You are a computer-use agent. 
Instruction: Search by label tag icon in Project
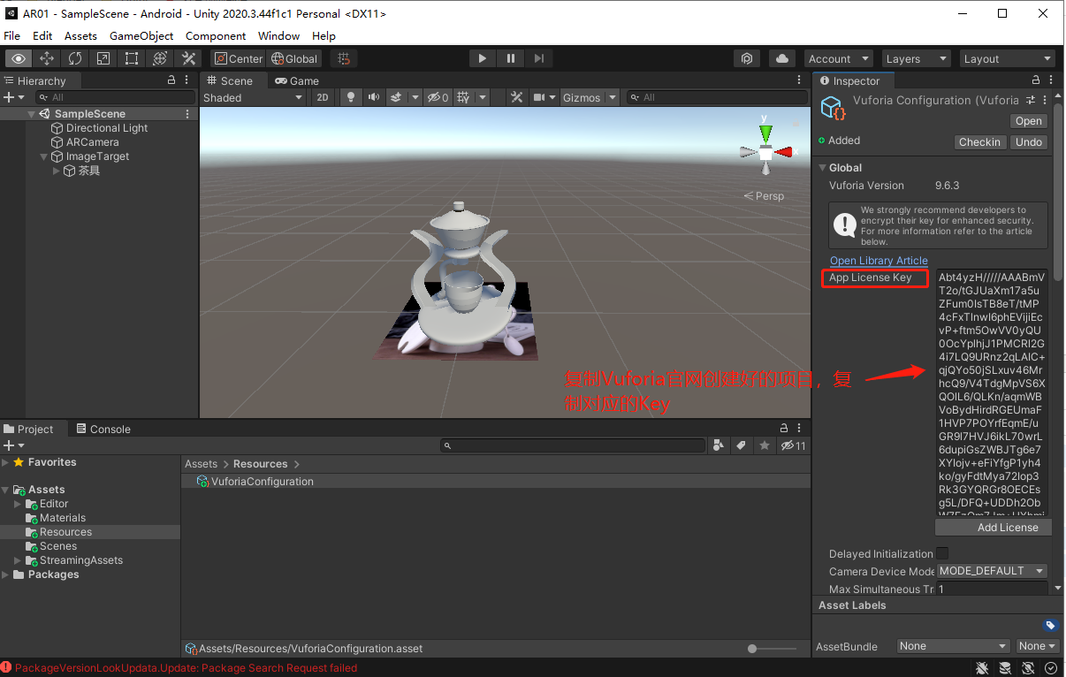742,445
